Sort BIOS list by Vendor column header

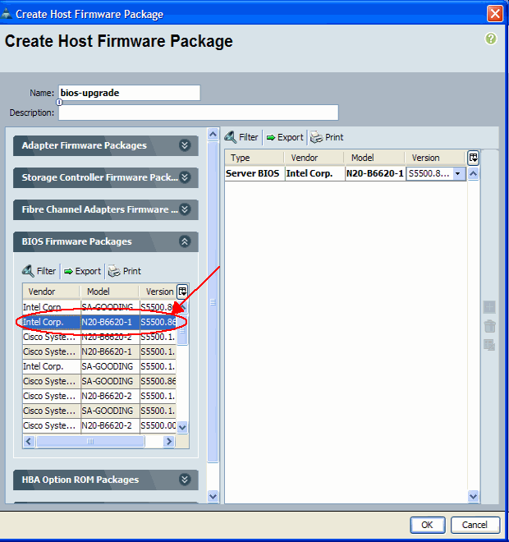(52, 292)
